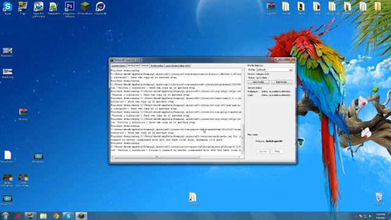391x220 pixels.
Task: Launch the Cinema 4D desktop shortcut
Action: [100, 7]
